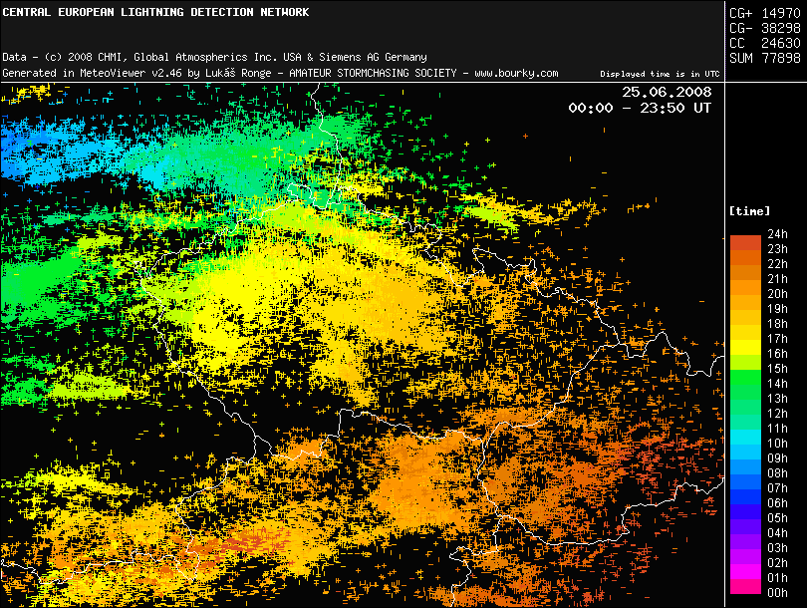
Task: Click the 'www.bourky.com' web address
Action: click(516, 73)
